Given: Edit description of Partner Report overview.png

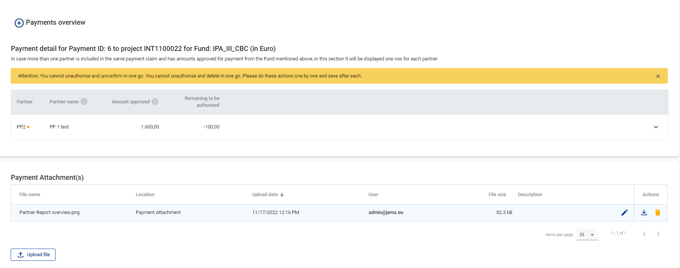Looking at the screenshot, I should (x=624, y=212).
